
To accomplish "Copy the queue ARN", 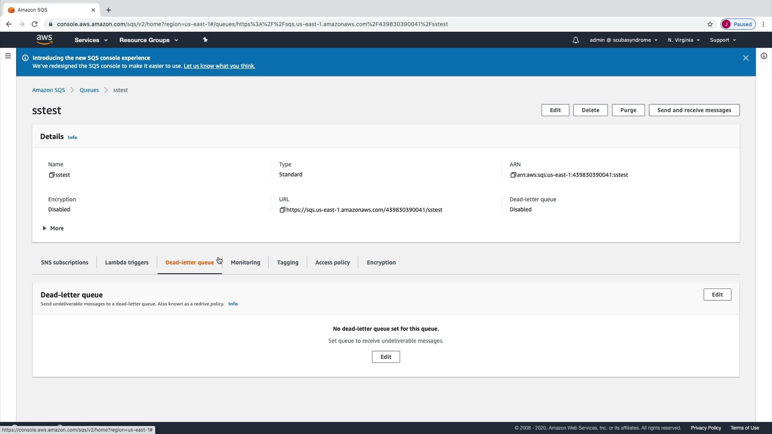I will [513, 175].
